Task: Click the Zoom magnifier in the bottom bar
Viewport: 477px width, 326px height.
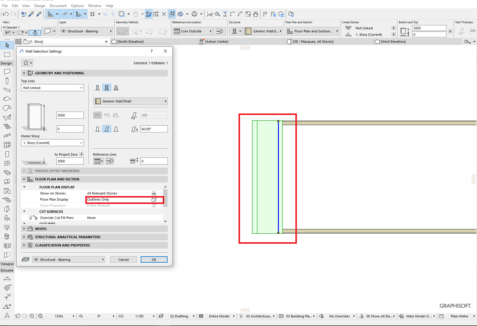Action: [32, 316]
